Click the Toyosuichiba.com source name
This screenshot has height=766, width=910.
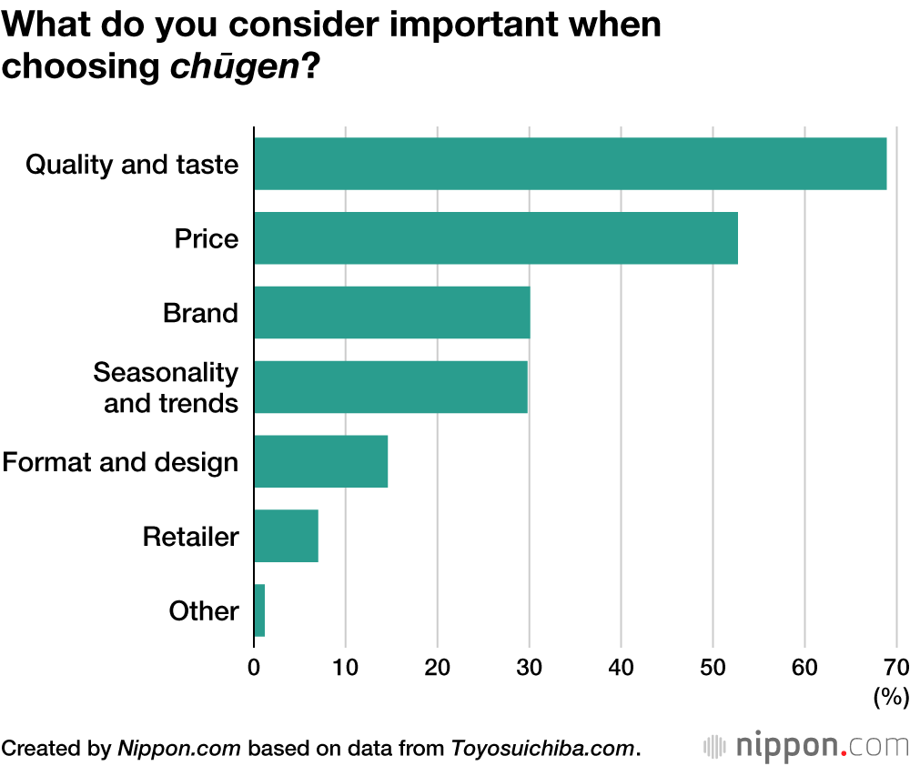click(x=545, y=749)
